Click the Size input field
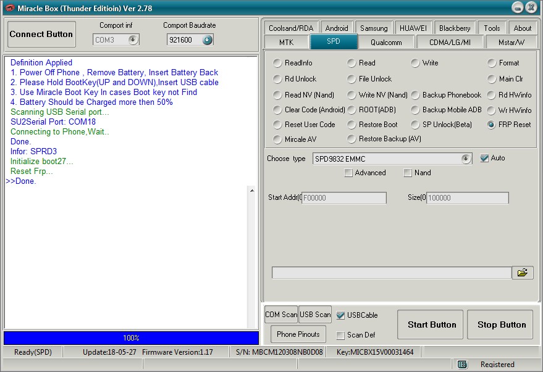Image resolution: width=543 pixels, height=372 pixels. (x=468, y=198)
